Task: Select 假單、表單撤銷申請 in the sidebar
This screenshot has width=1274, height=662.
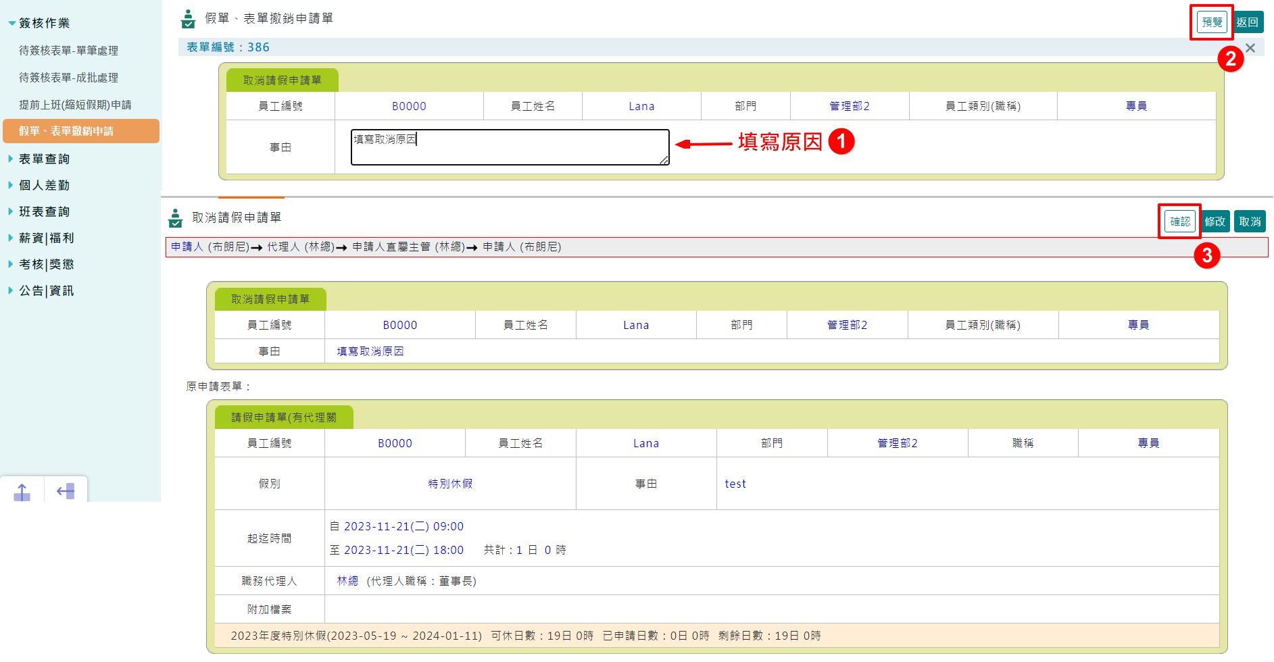Action: (74, 131)
